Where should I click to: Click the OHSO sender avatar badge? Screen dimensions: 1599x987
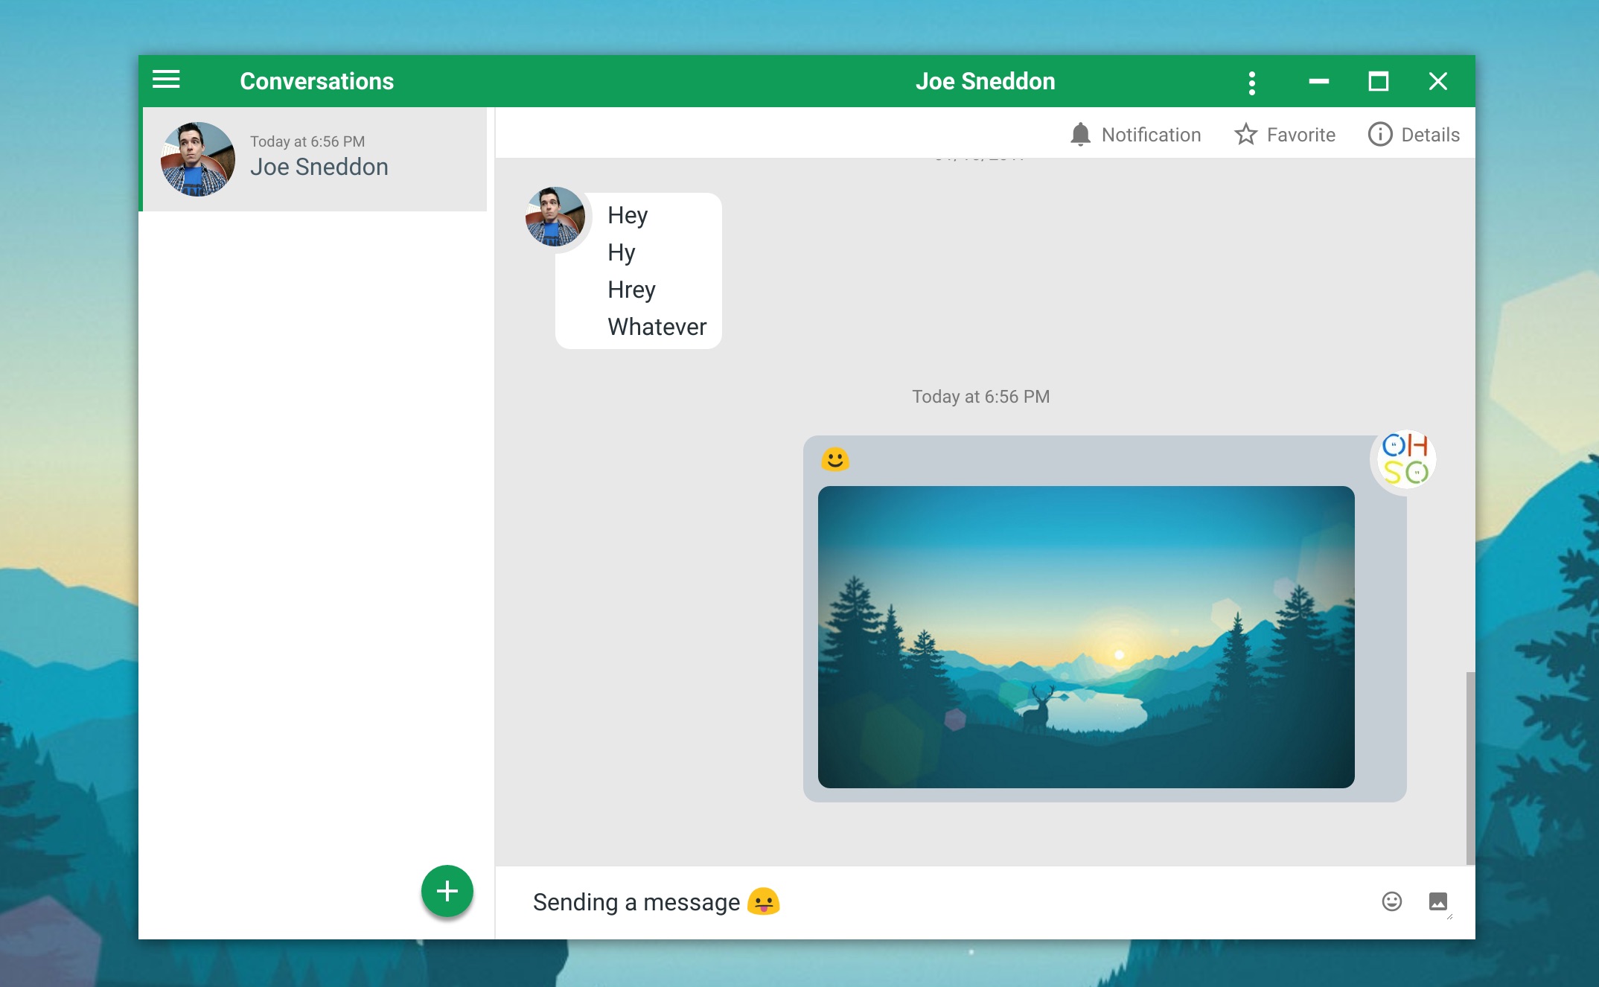tap(1402, 460)
